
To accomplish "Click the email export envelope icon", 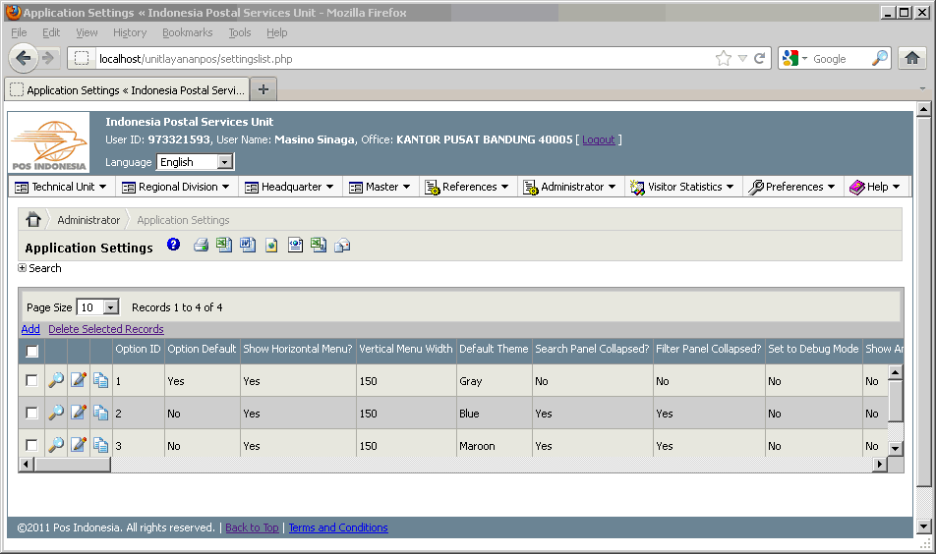I will [342, 246].
